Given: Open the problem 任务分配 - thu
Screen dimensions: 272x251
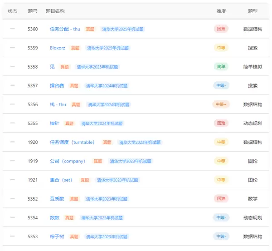Looking at the screenshot, I should [65, 29].
